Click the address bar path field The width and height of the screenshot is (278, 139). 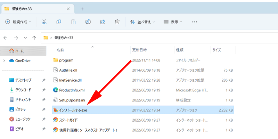coord(159,38)
